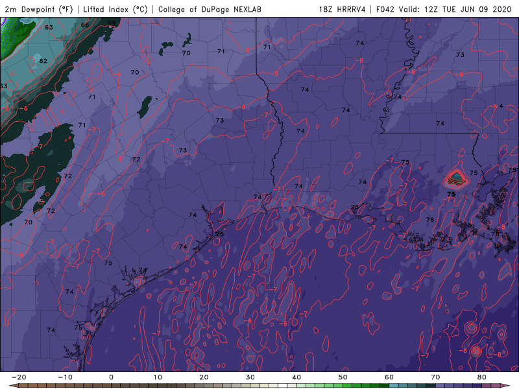
Task: Click the red "-4" lifted index contour label
Action: tap(246, 51)
